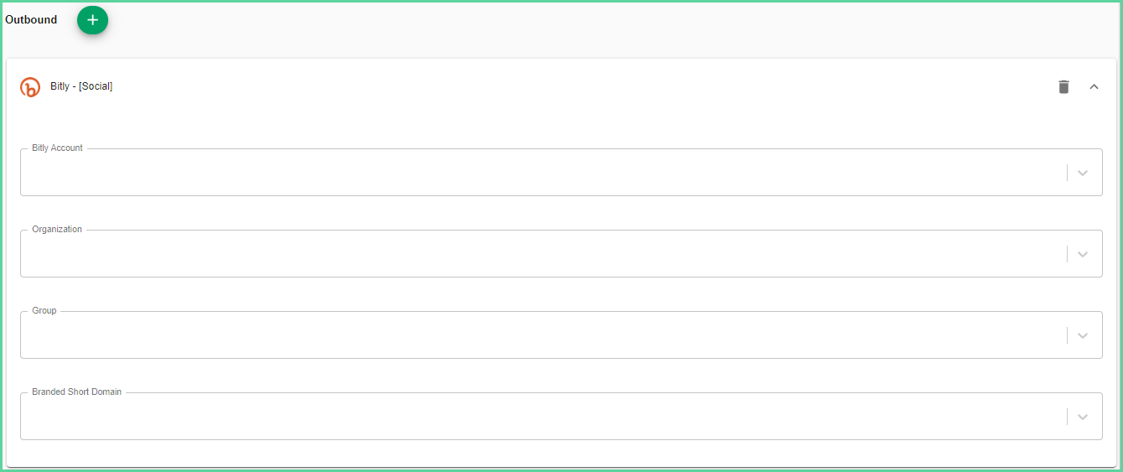
Task: Open the Group dropdown arrow
Action: (x=1083, y=335)
